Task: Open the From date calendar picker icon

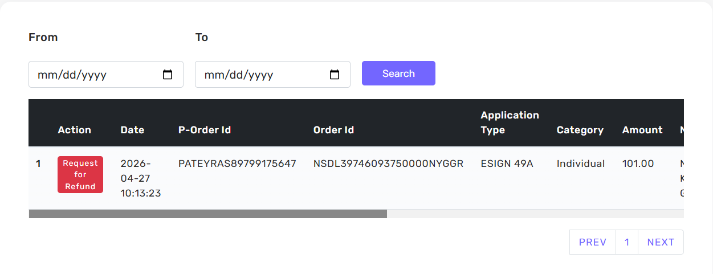Action: click(168, 75)
